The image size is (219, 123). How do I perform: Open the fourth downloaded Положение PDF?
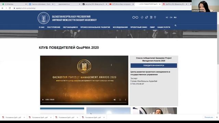[x=91, y=118]
